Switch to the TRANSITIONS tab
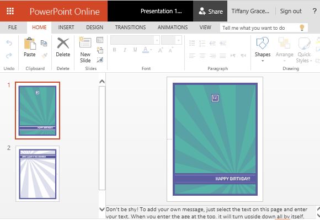This screenshot has height=220, width=320. point(130,28)
